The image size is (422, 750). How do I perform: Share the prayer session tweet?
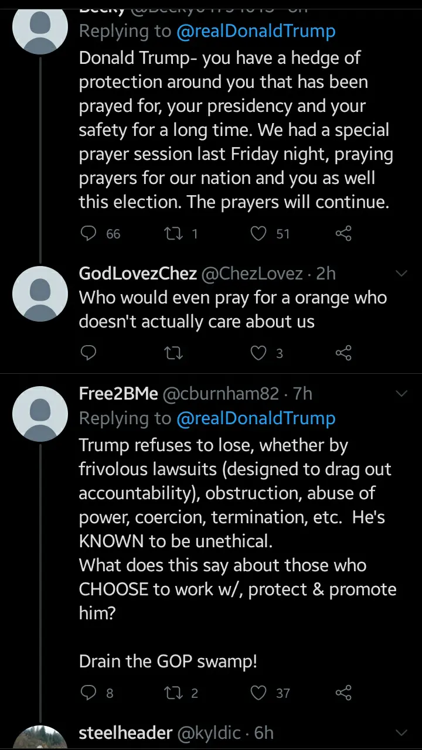click(x=343, y=234)
